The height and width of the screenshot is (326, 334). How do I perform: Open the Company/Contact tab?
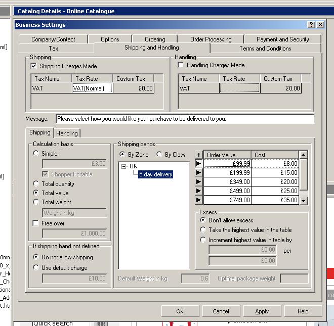(53, 39)
